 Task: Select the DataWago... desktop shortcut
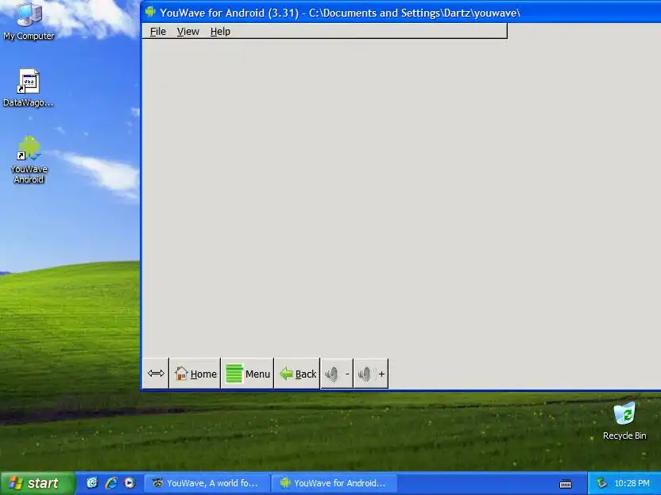(29, 88)
